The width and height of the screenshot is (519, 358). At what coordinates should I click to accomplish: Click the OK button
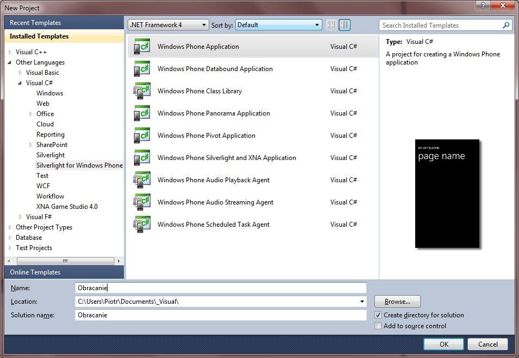point(443,344)
